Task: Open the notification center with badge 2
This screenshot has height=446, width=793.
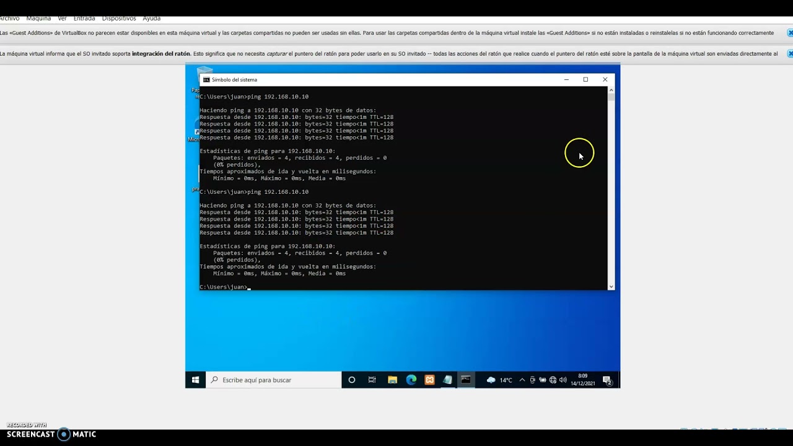Action: (x=608, y=380)
